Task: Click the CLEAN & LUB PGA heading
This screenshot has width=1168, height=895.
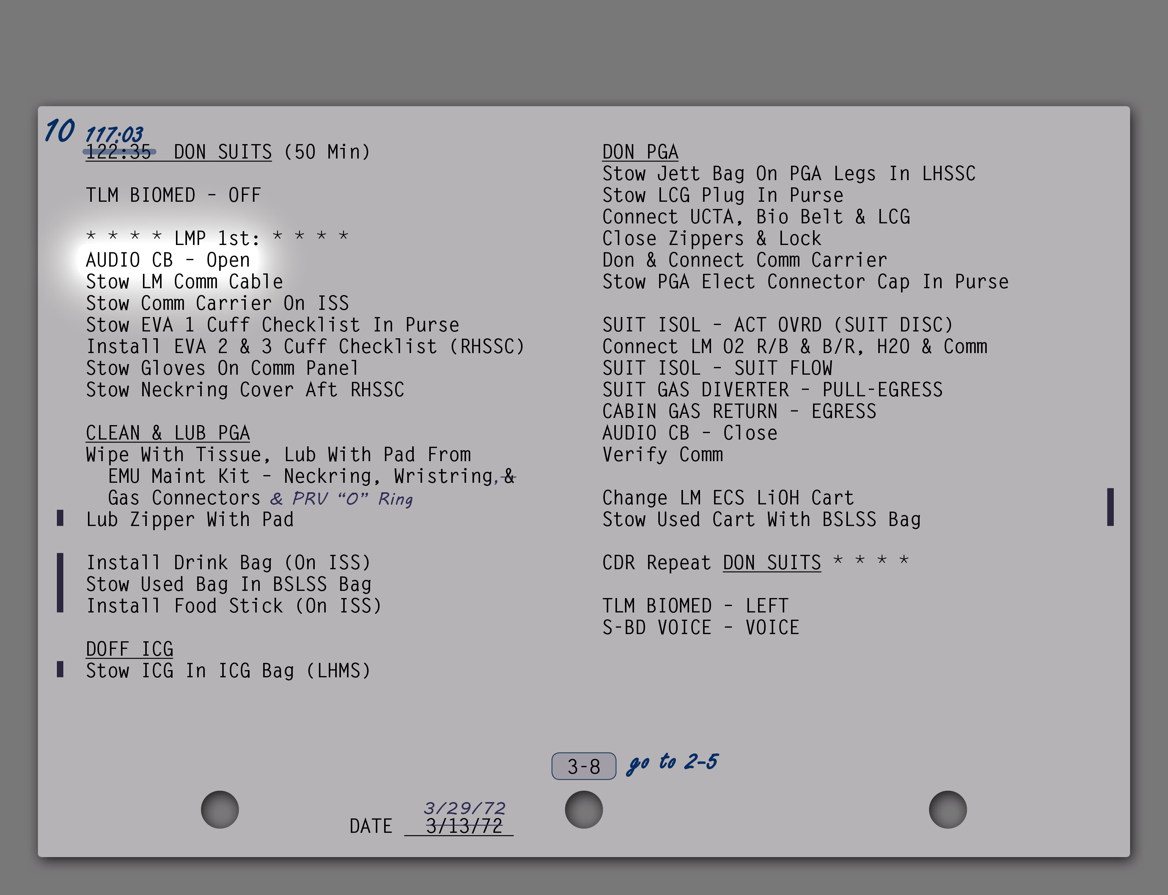Action: click(168, 433)
